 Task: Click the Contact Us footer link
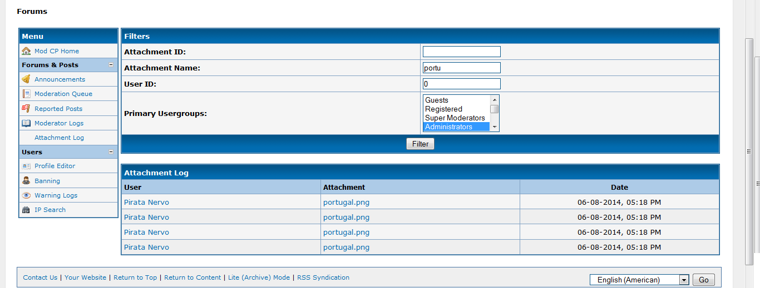pyautogui.click(x=40, y=277)
